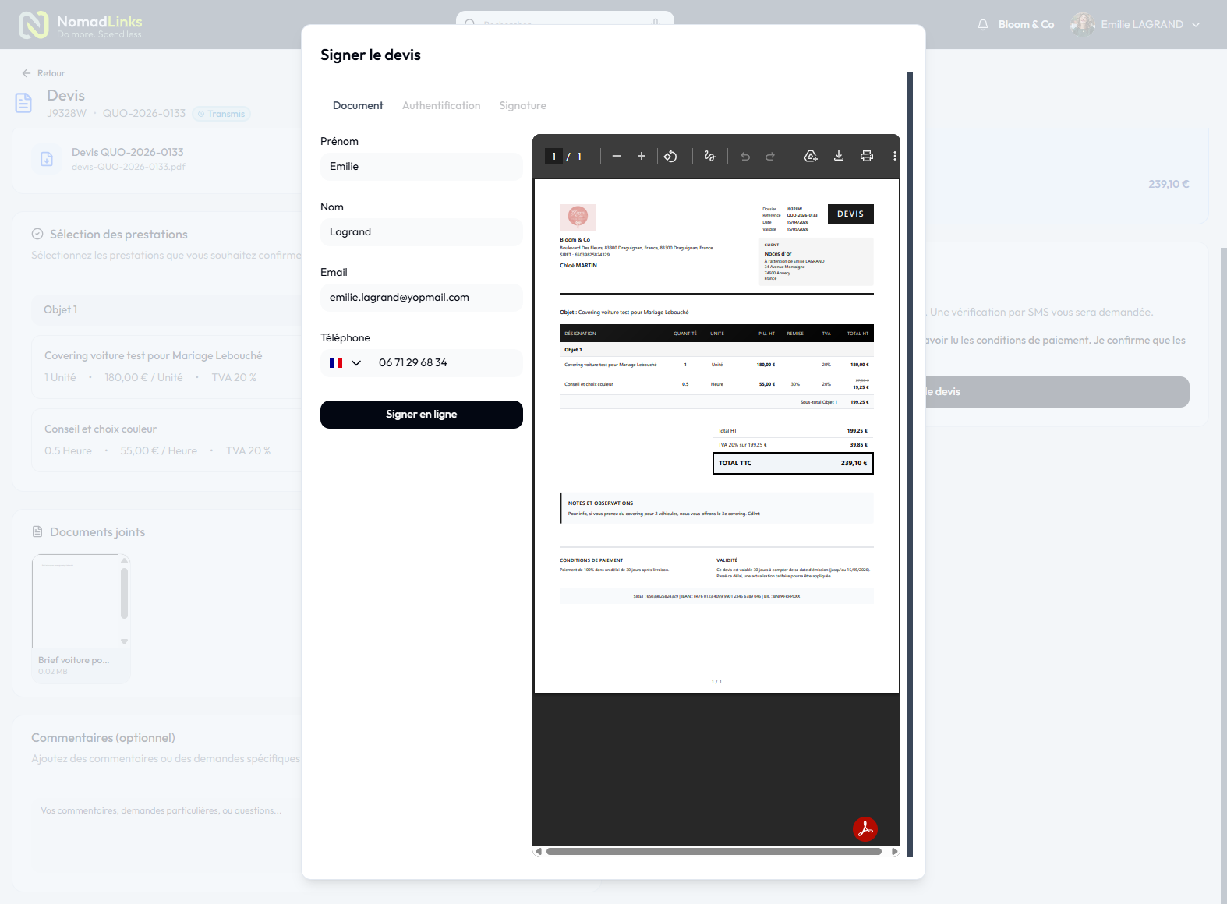Redo PDF annotation

(770, 156)
